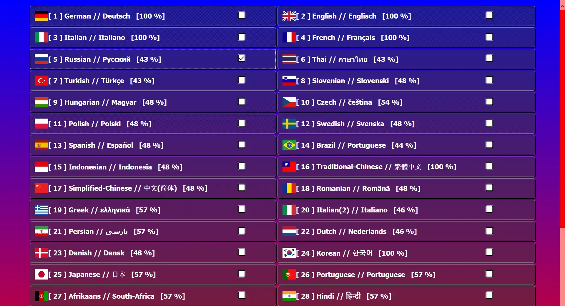Click the South Korean flag icon
Screen dimensions: 565x306
[x=289, y=253]
